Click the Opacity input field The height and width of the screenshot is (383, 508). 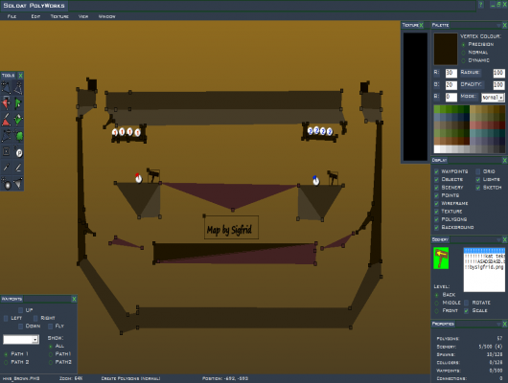(x=498, y=85)
